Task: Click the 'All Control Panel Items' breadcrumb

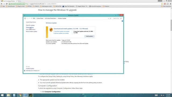Action: tap(51, 19)
